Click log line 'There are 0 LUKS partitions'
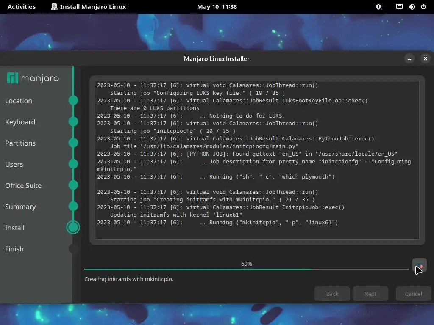This screenshot has height=325, width=434. point(155,108)
